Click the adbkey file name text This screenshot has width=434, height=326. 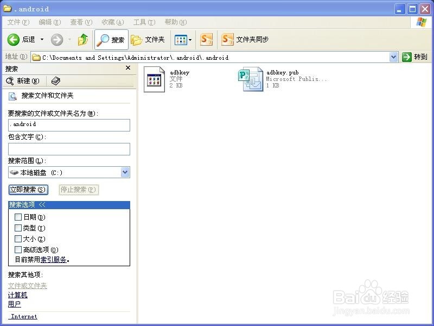pyautogui.click(x=180, y=73)
